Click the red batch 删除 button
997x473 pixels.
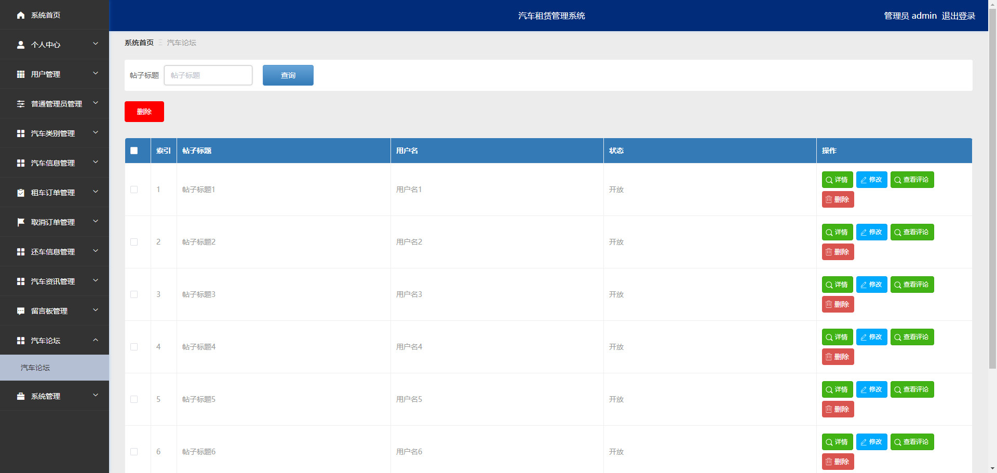point(144,112)
